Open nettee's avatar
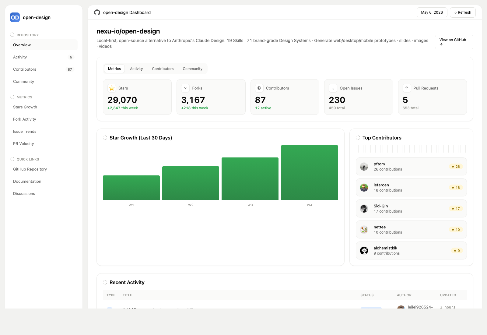Image resolution: width=487 pixels, height=335 pixels. pos(364,230)
